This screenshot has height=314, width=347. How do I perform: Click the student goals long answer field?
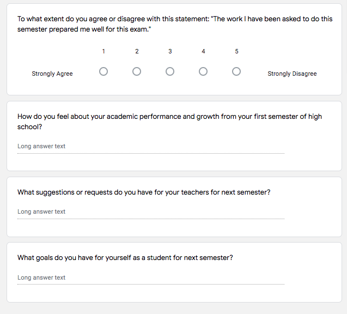pyautogui.click(x=151, y=278)
